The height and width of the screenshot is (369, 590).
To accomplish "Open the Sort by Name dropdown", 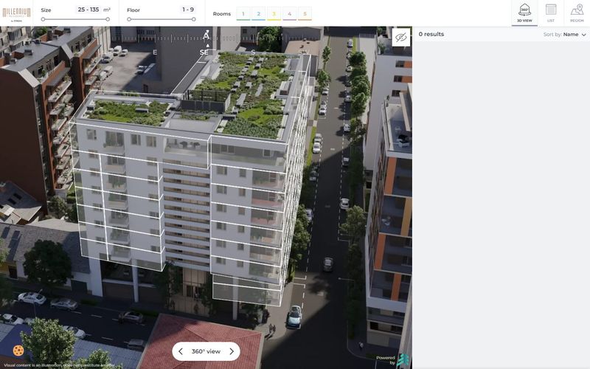I will coord(565,34).
